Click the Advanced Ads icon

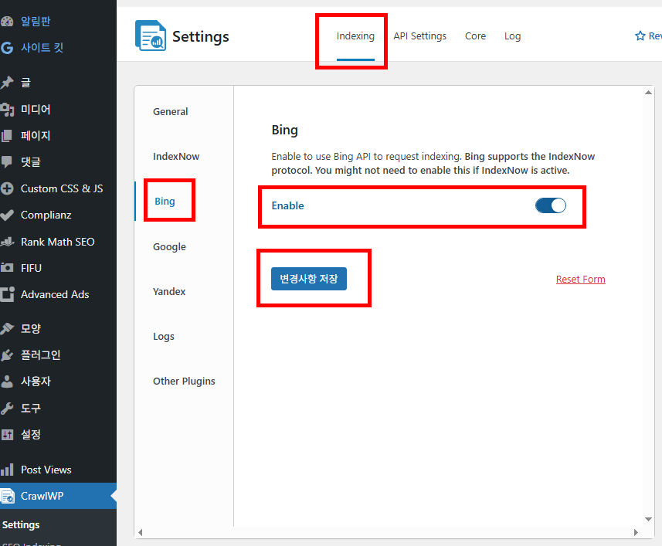(x=7, y=294)
